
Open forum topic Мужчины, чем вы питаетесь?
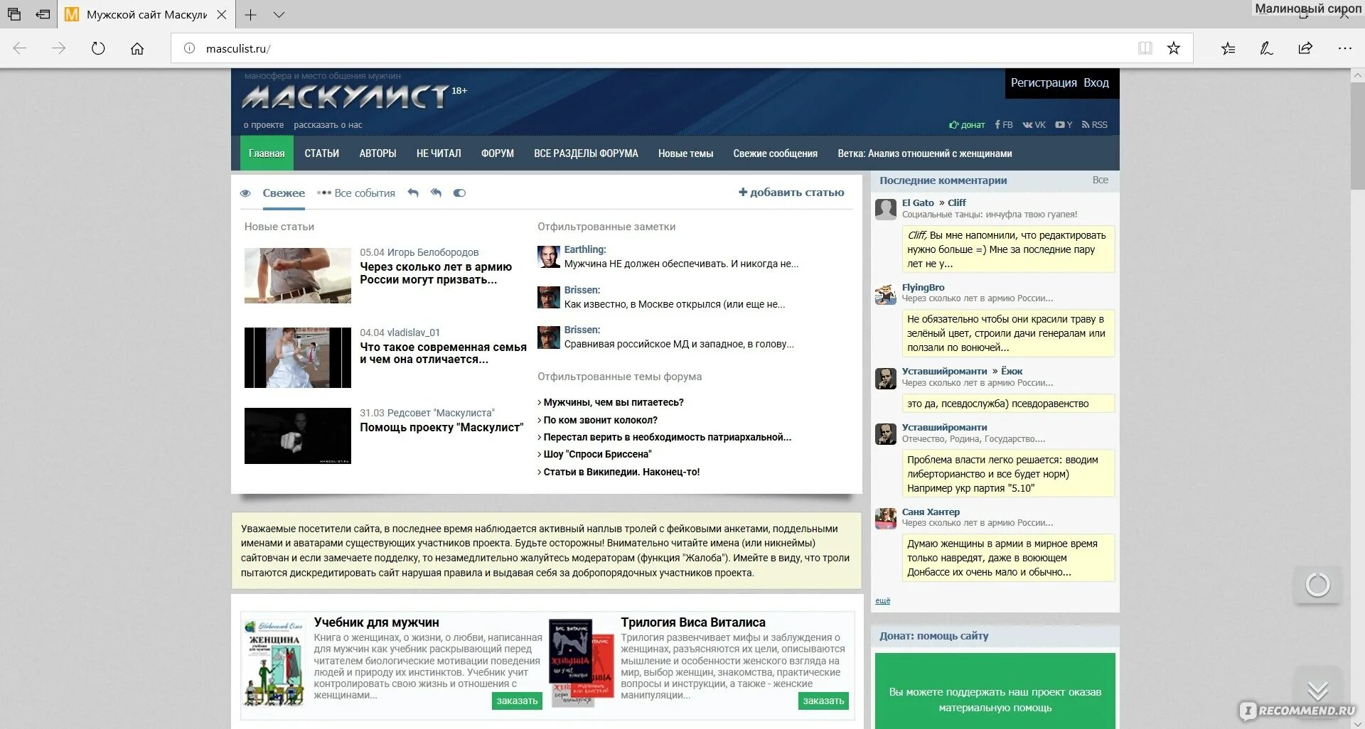[x=614, y=403]
